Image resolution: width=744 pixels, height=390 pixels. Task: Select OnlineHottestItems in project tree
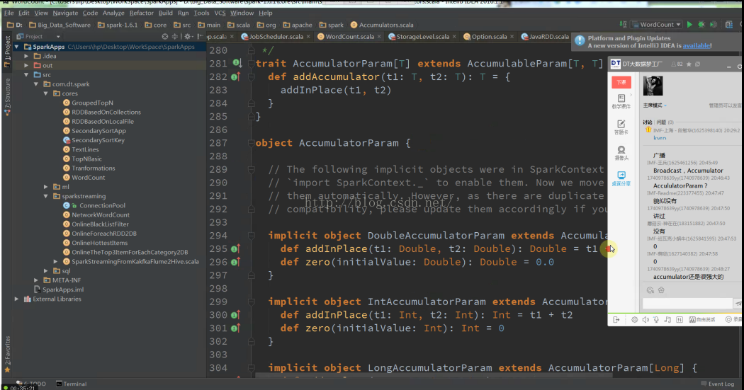point(99,243)
